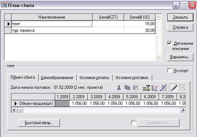This screenshot has width=197, height=137.
Task: Click the blue trend arrow icon
Action: (163, 88)
